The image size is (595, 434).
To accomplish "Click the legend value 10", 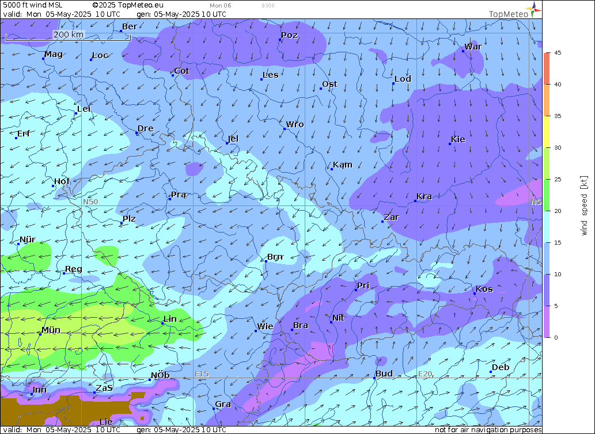I will click(x=558, y=275).
